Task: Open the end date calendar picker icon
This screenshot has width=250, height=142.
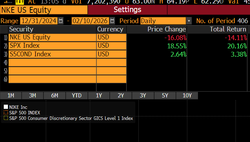Action: pyautogui.click(x=112, y=21)
